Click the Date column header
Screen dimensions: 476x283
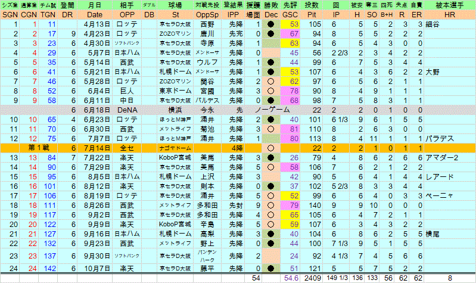pyautogui.click(x=95, y=15)
